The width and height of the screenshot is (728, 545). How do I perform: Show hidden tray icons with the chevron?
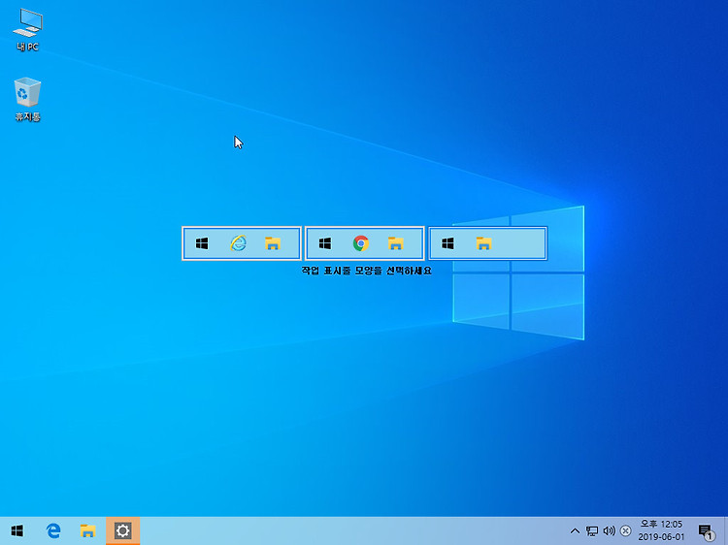click(x=575, y=531)
